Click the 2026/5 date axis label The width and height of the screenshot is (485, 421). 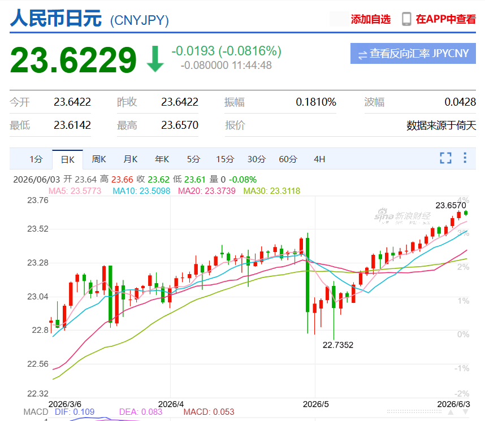pyautogui.click(x=315, y=404)
